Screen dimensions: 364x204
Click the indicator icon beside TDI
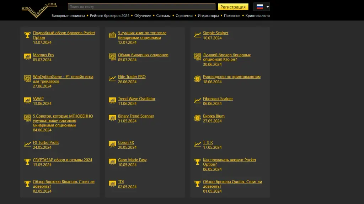click(x=112, y=184)
